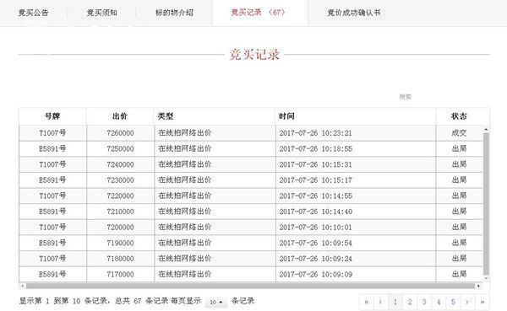The image size is (507, 311).
Task: Click the time 2017-07-26 10:14:55
Action: tap(315, 196)
